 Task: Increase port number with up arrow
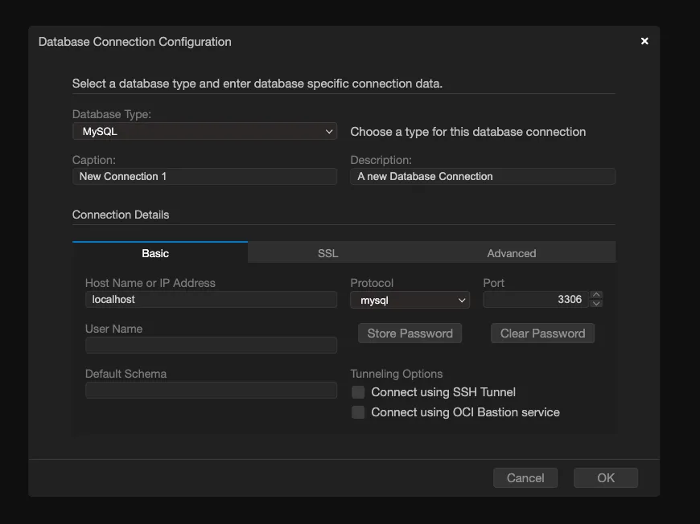(596, 295)
